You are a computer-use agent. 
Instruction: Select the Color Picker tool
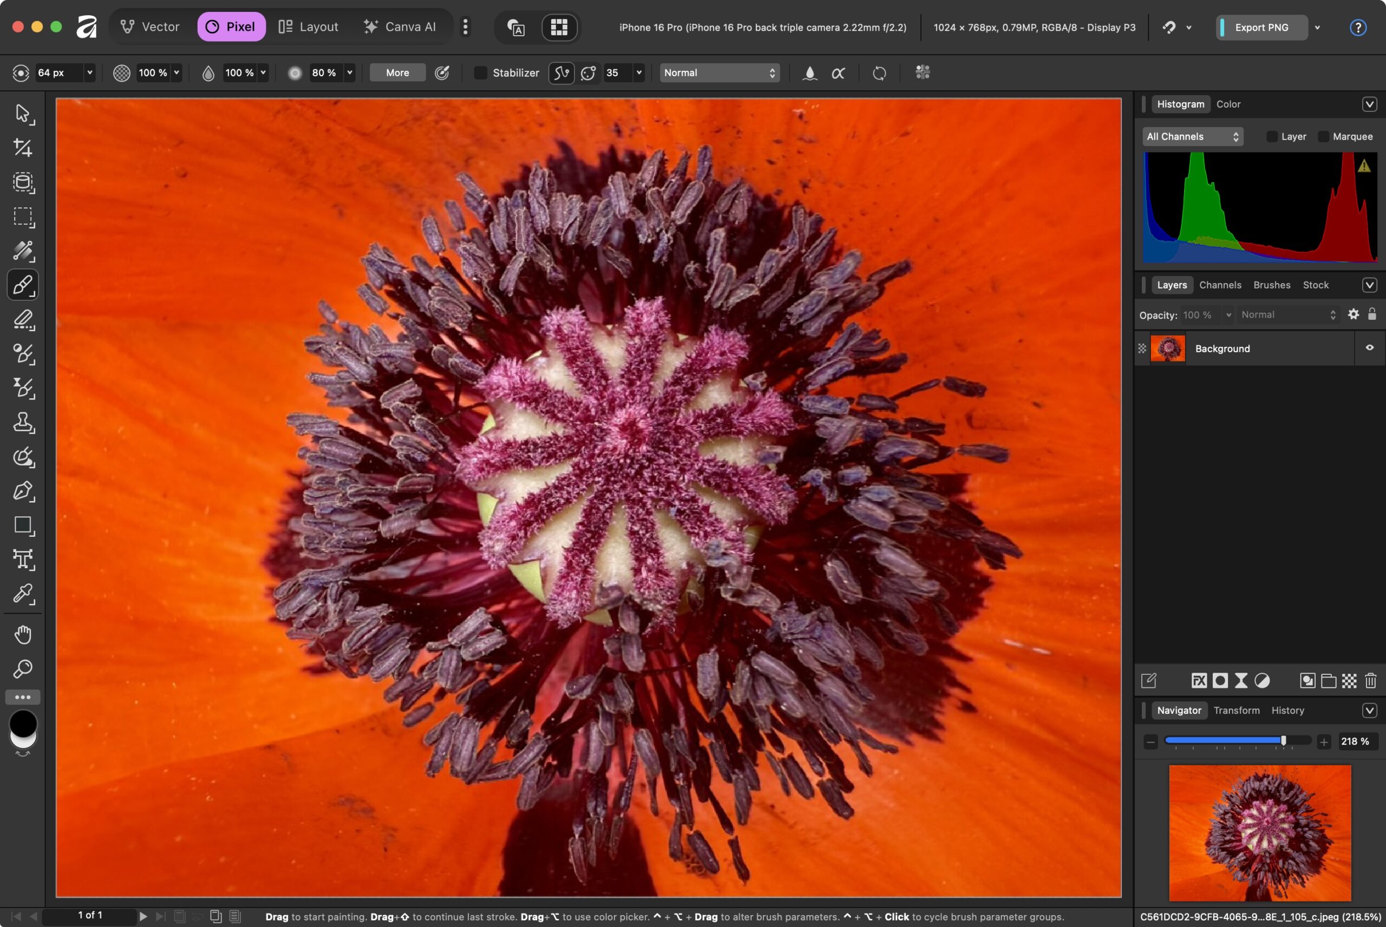(23, 594)
